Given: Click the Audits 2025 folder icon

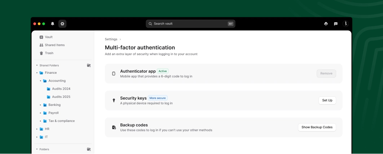Looking at the screenshot, I should point(48,97).
